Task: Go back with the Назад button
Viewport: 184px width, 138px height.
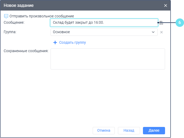Action: coord(129,130)
